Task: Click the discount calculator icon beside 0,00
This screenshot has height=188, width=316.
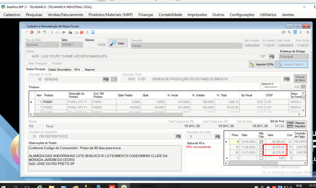Action: tap(303, 87)
